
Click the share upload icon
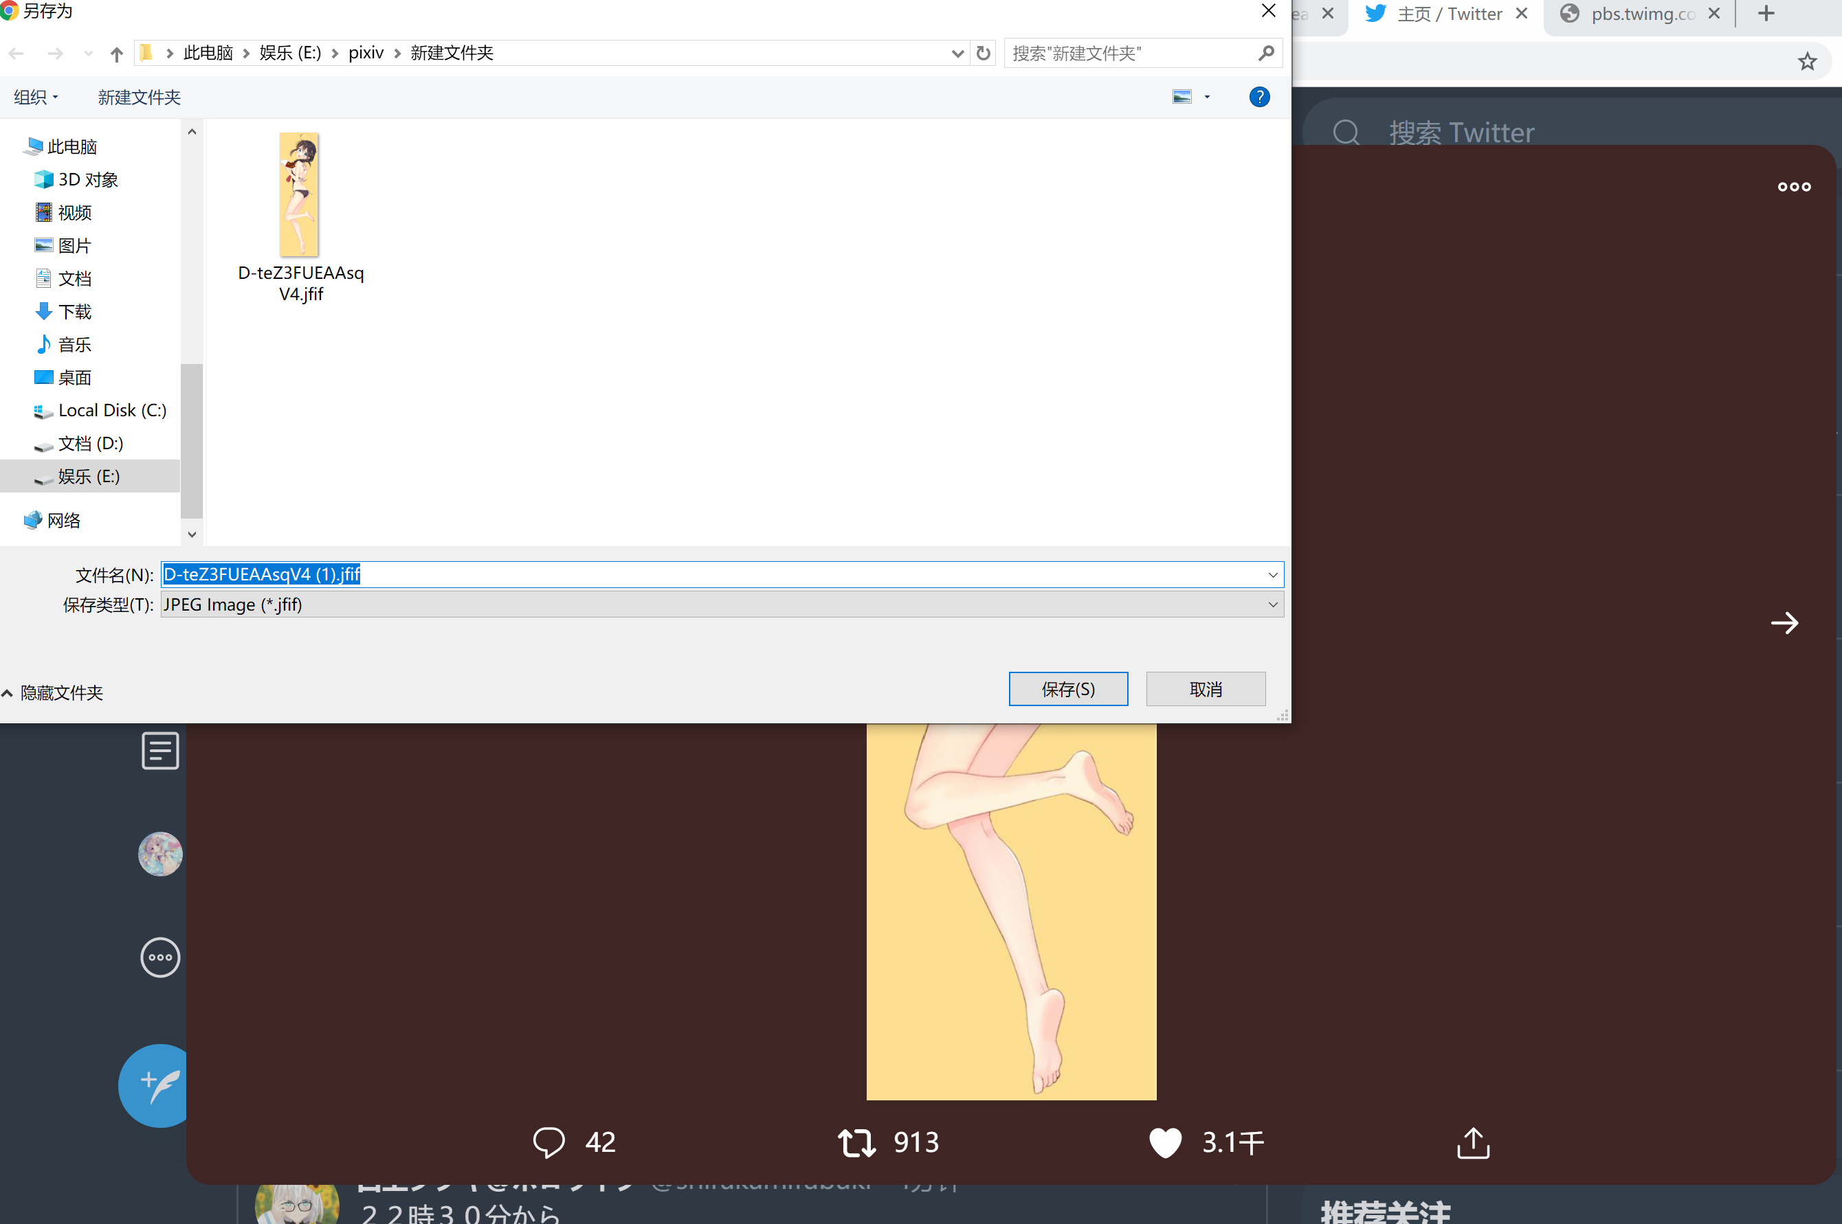(1474, 1143)
